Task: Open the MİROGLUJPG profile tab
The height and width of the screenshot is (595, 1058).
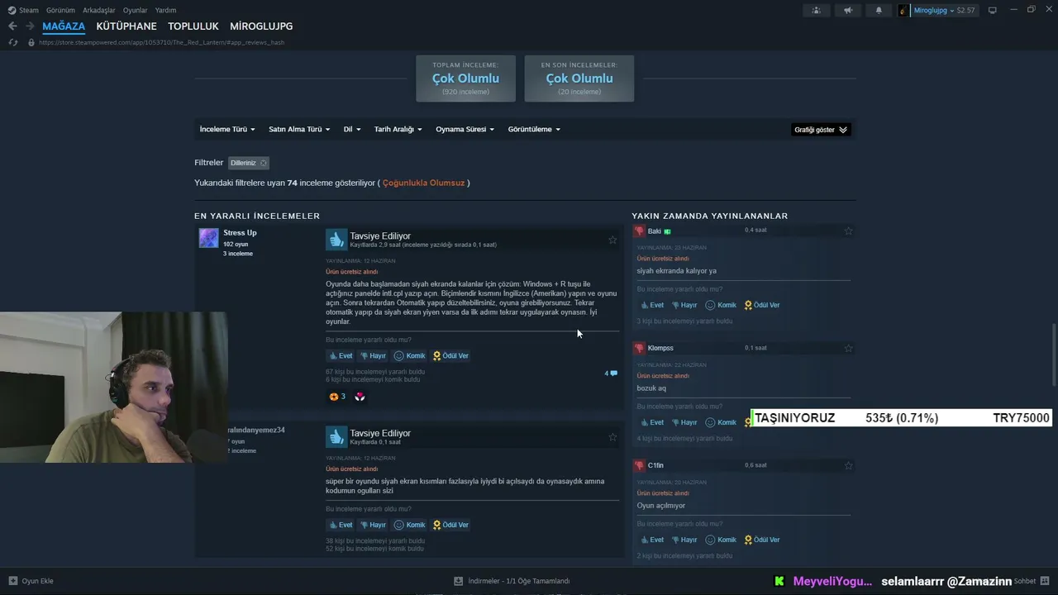Action: click(x=261, y=26)
